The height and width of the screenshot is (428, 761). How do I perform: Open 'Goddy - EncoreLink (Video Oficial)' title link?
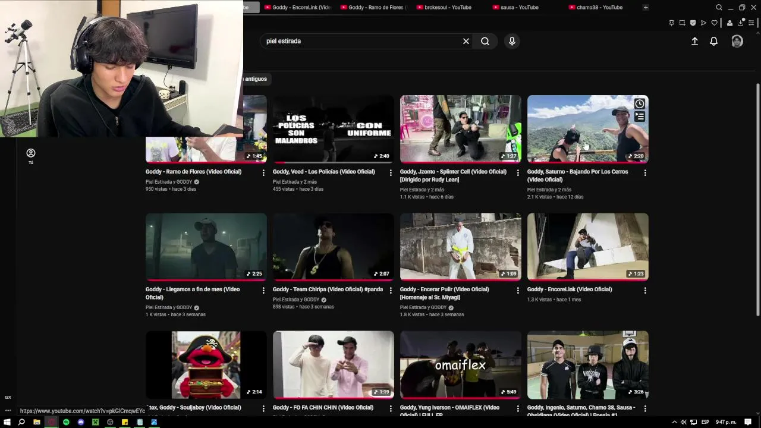570,289
